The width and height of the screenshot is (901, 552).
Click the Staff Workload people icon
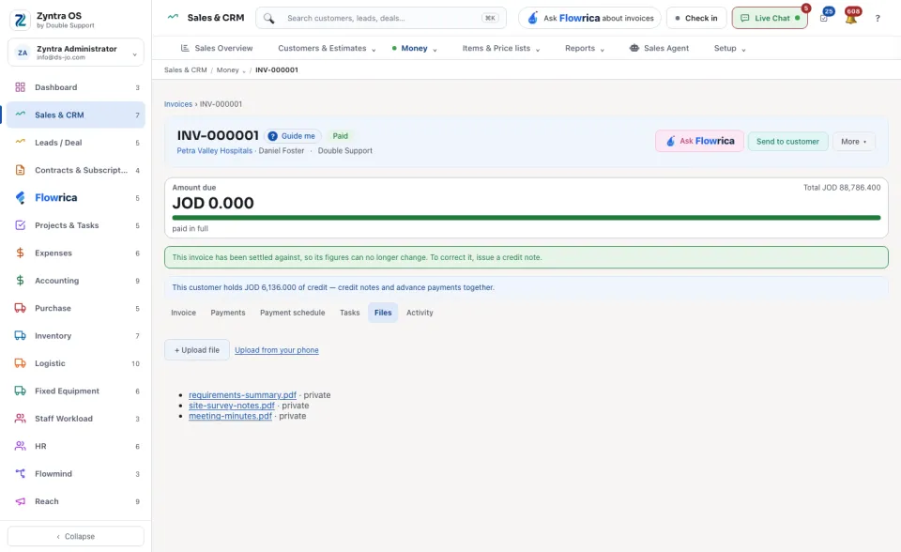(x=20, y=419)
